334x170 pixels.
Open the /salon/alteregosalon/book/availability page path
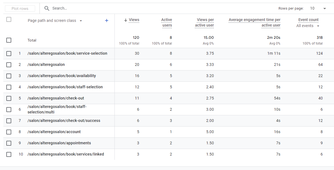[x=62, y=76]
